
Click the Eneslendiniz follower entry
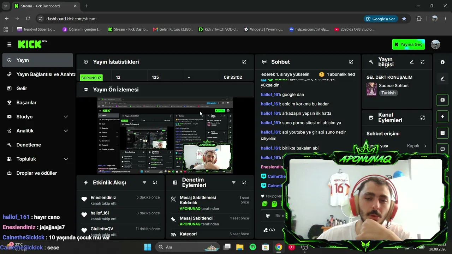(121, 200)
